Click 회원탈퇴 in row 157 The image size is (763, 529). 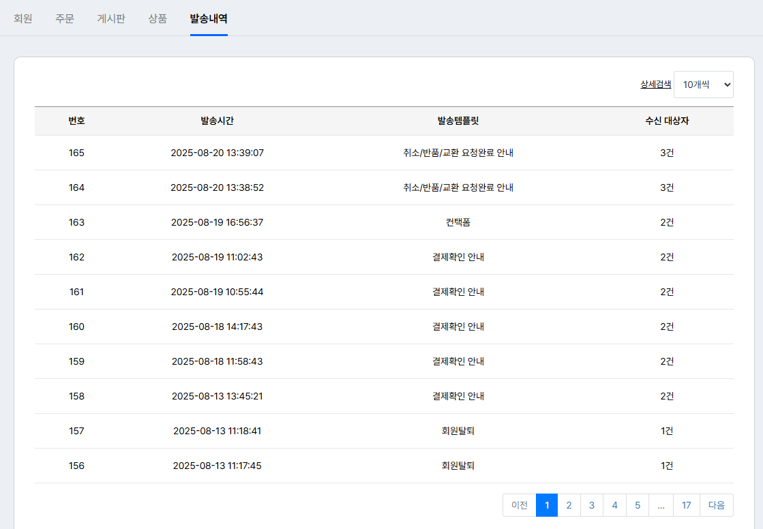pos(458,432)
